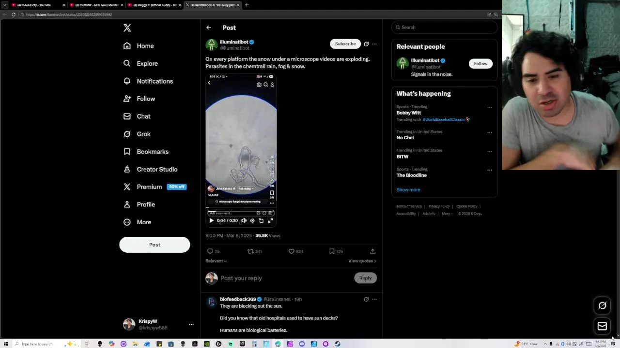Click the Post your reply field
This screenshot has height=348, width=620.
point(286,278)
